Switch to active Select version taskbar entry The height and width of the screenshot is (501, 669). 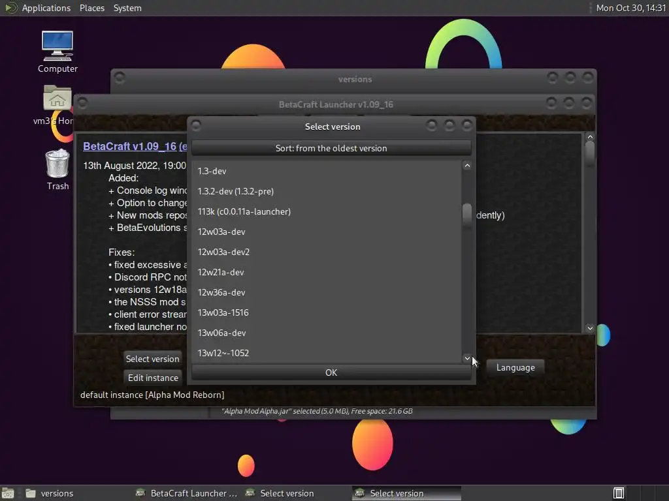(x=406, y=493)
